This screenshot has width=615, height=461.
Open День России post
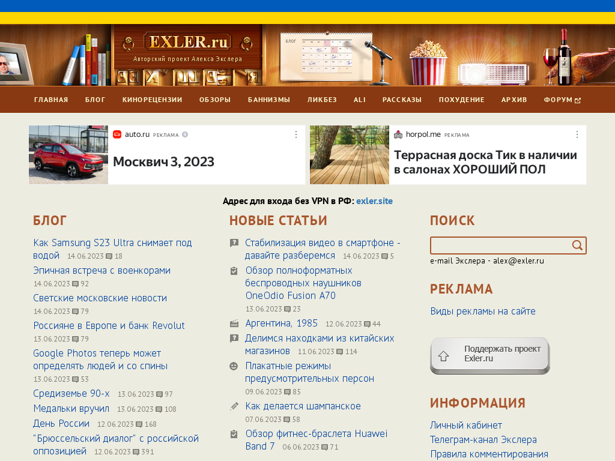click(x=61, y=423)
